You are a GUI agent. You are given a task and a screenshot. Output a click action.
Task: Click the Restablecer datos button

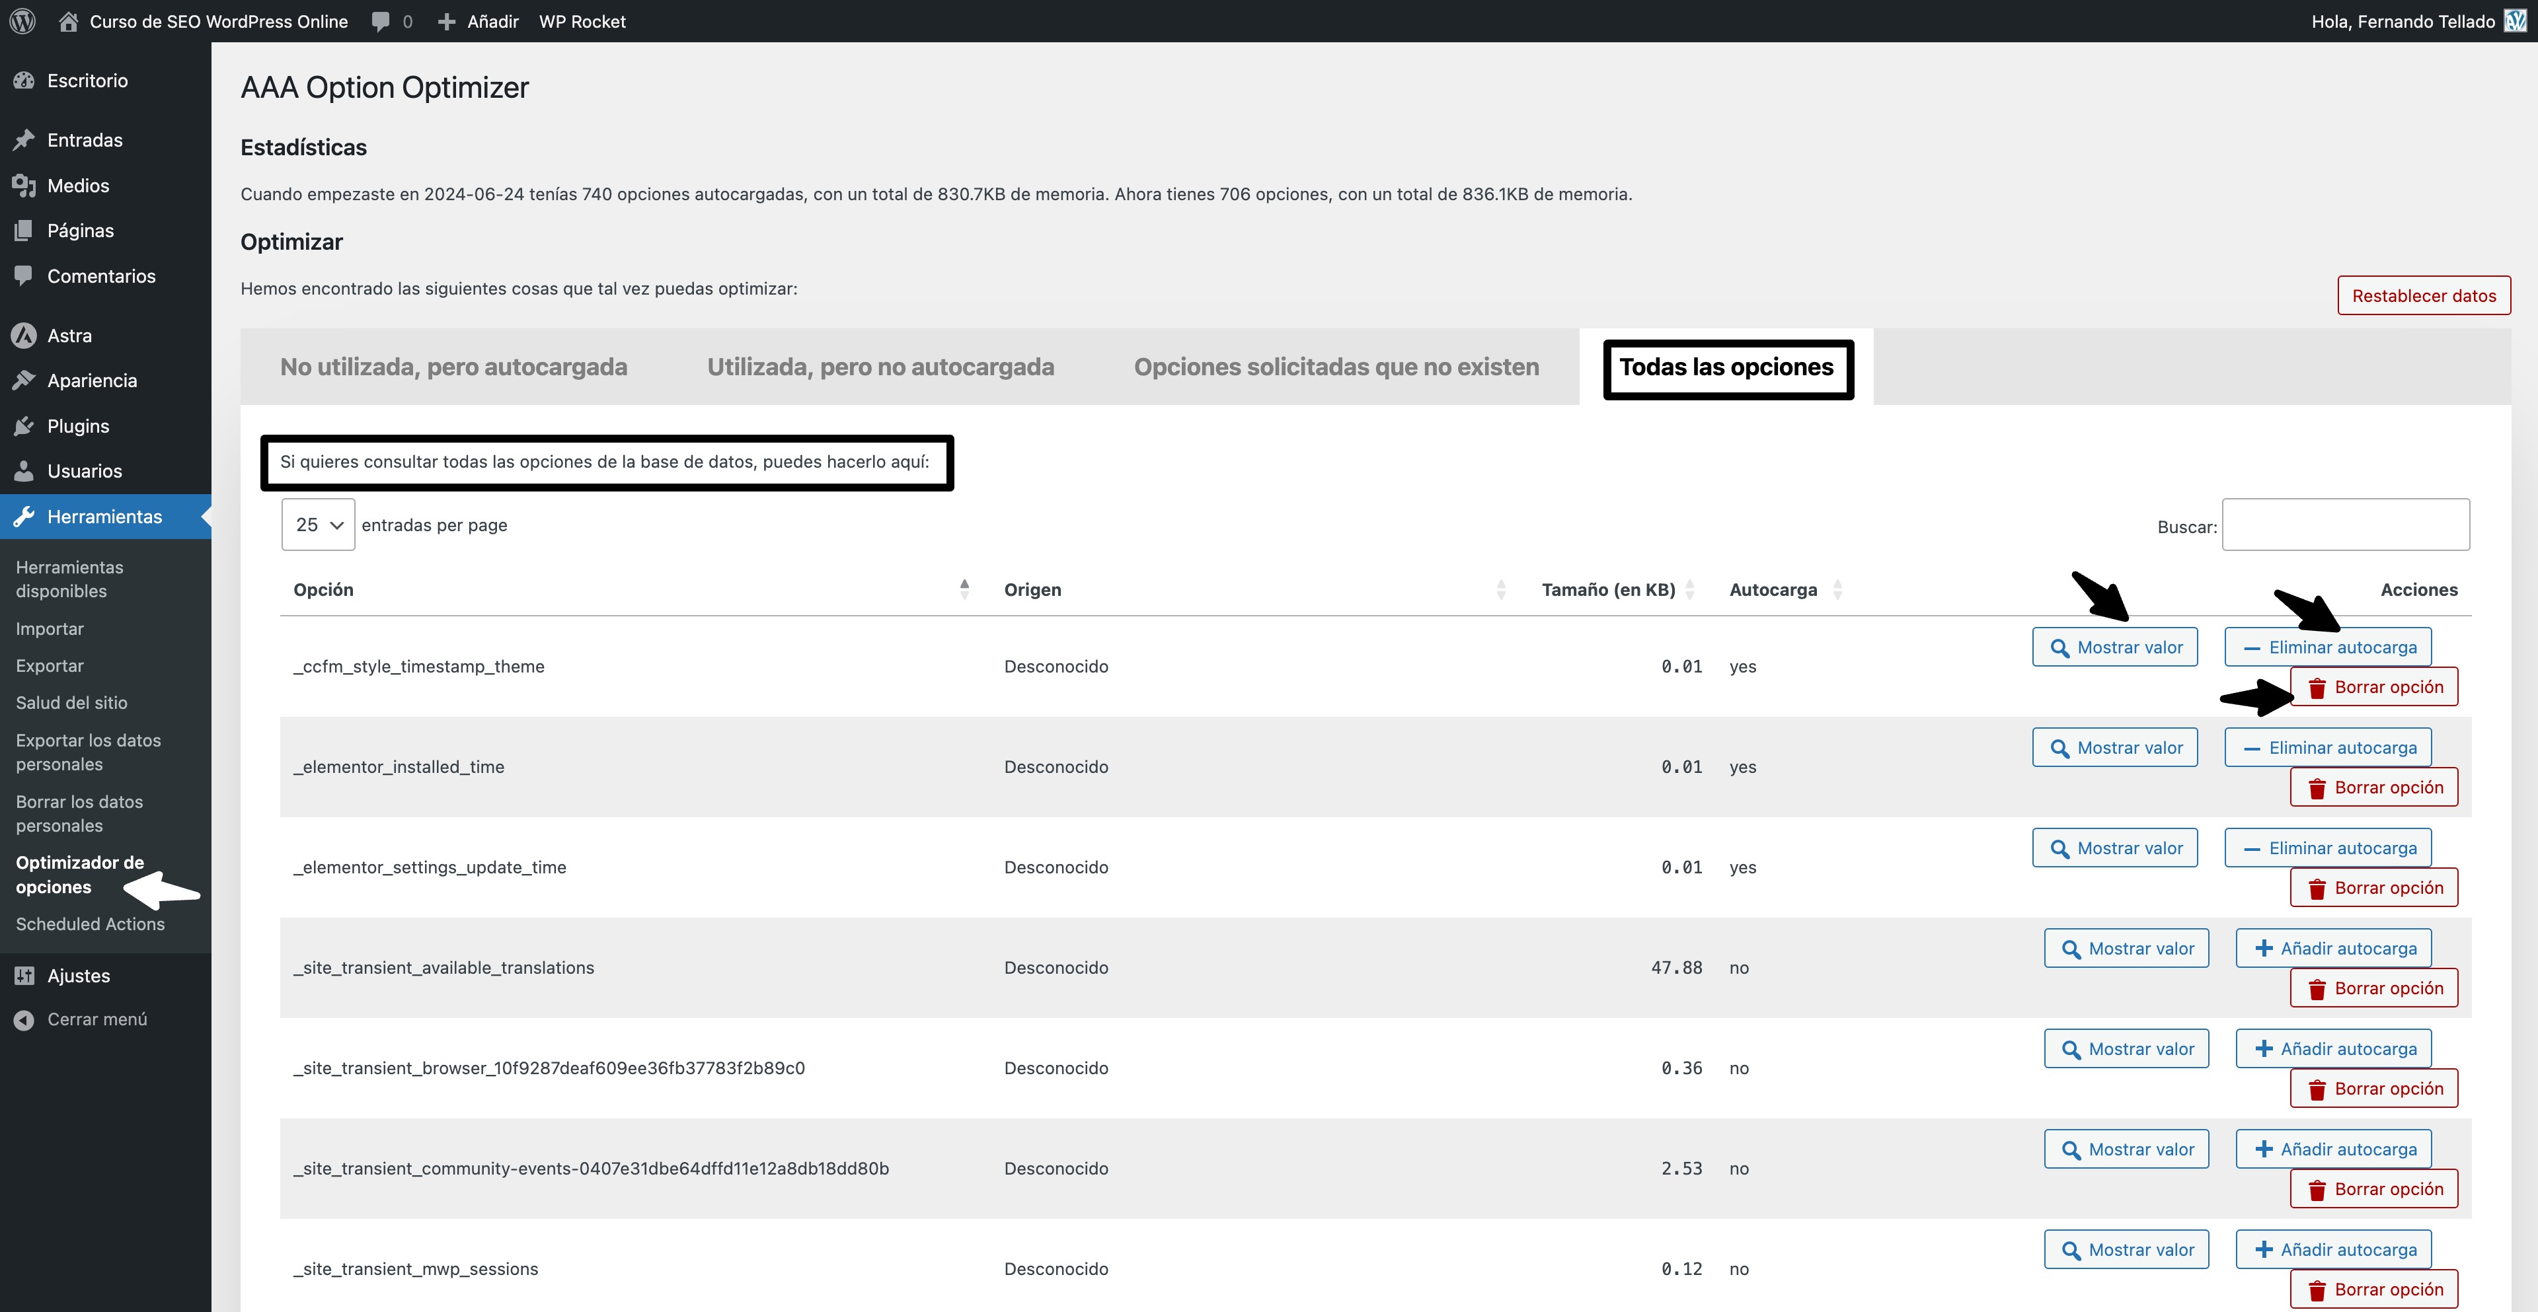(2423, 295)
